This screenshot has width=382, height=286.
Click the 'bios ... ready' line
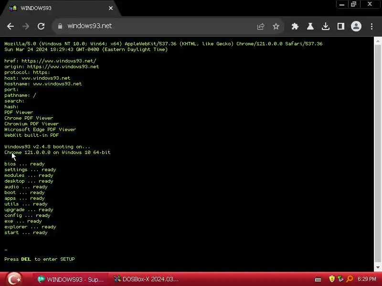(25, 164)
